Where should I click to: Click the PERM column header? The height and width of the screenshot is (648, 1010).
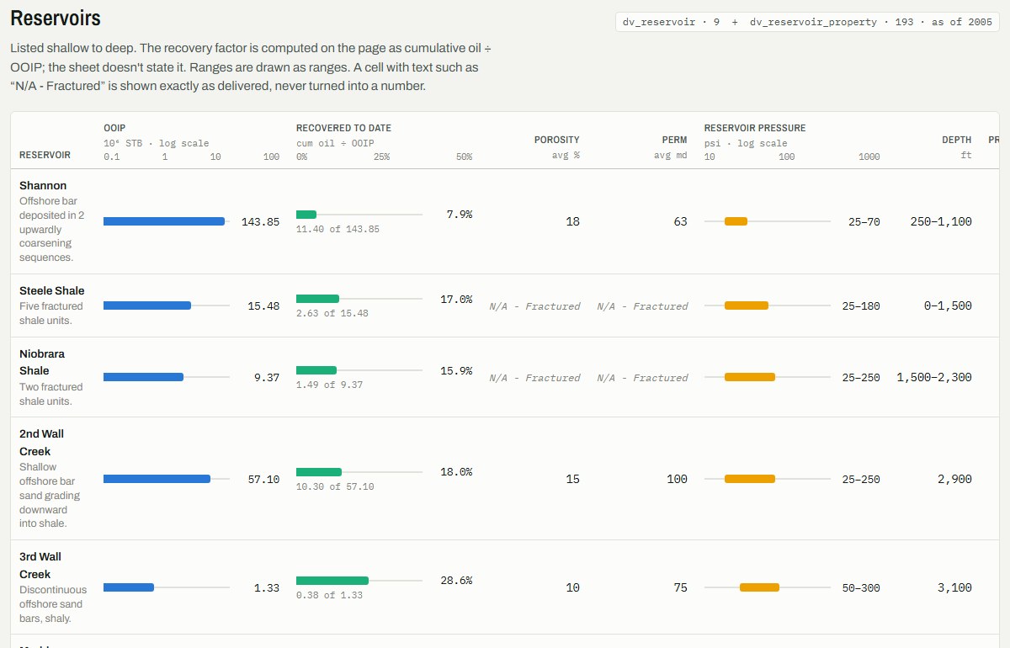pos(674,140)
